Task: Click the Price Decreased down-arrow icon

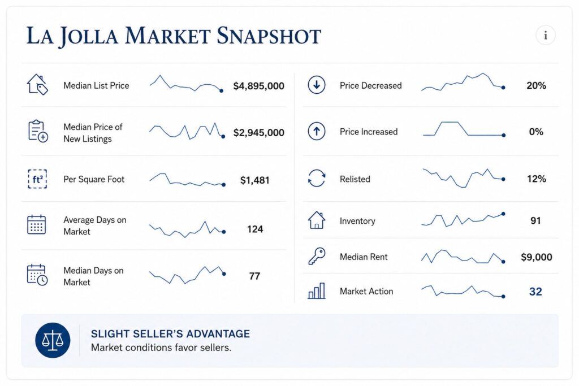Action: [317, 85]
